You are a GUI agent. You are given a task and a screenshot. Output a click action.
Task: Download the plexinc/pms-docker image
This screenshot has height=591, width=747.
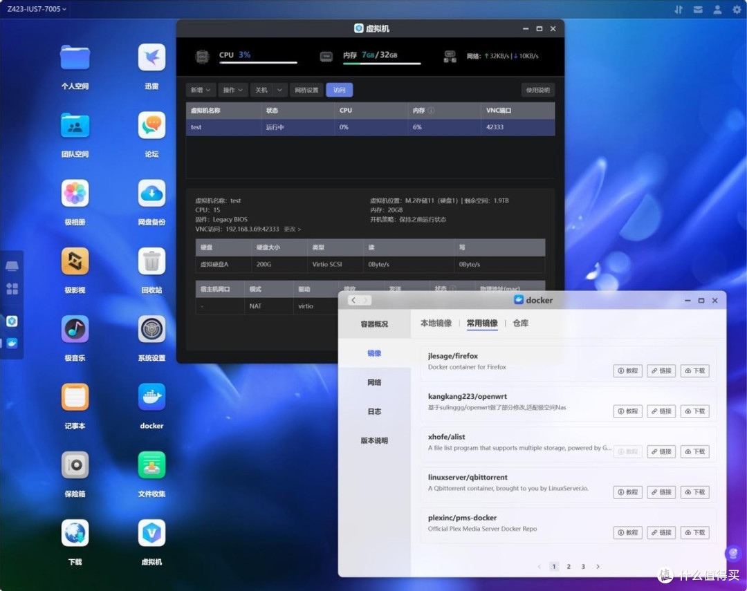695,532
